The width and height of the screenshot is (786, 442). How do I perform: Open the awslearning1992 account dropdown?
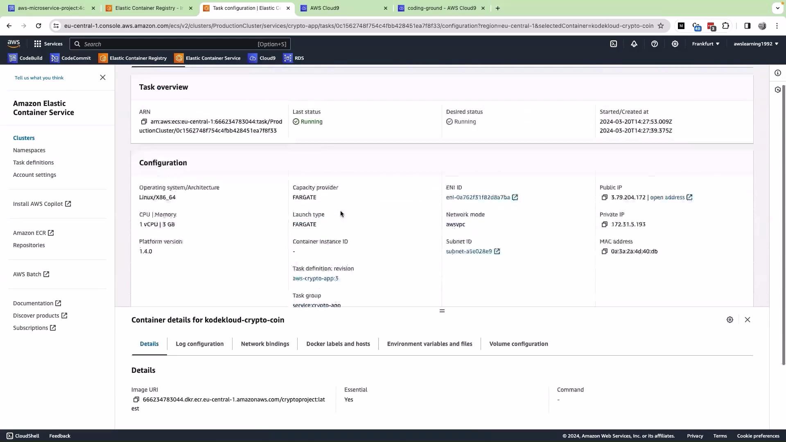point(756,44)
